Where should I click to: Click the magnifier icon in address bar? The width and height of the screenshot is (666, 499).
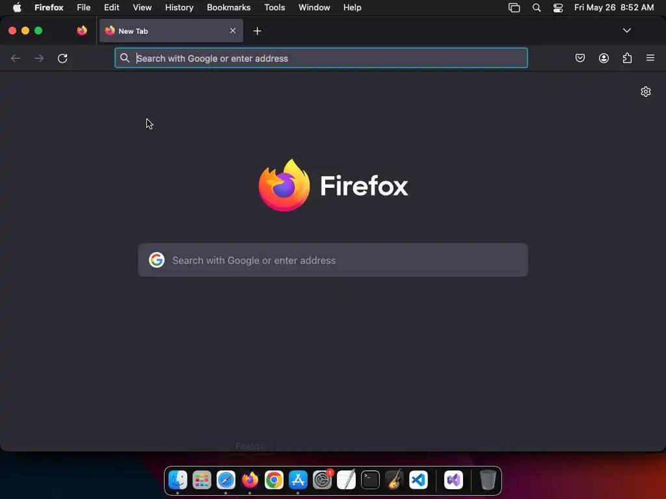click(x=124, y=58)
